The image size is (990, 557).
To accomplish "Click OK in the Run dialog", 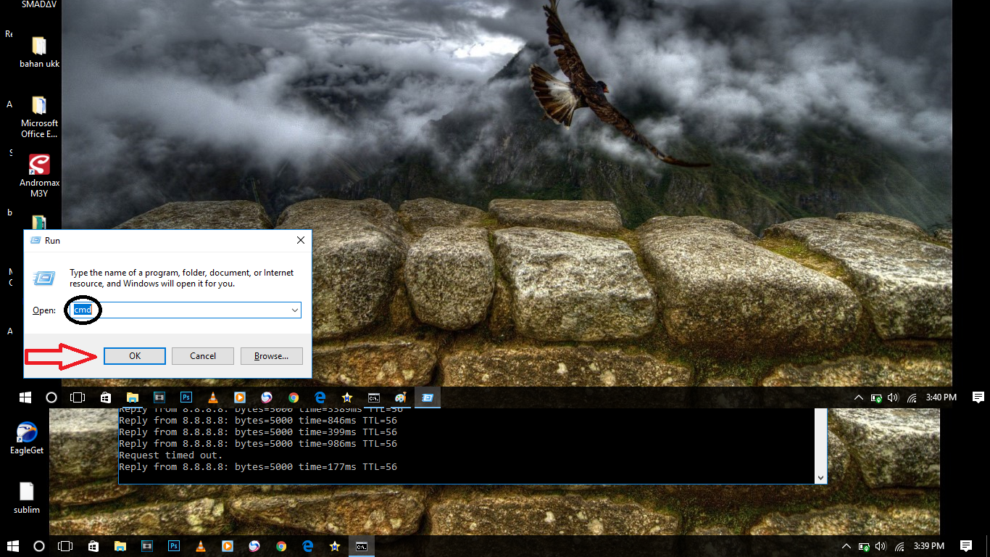I will 135,355.
